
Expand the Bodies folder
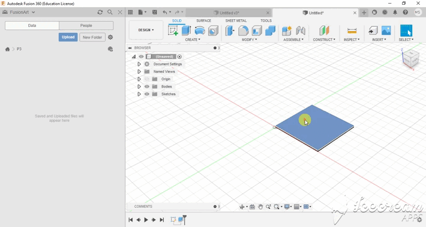coord(139,86)
